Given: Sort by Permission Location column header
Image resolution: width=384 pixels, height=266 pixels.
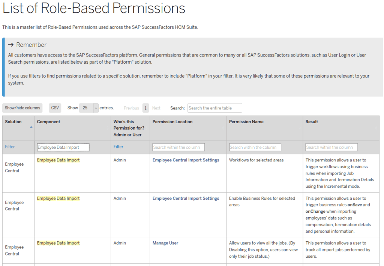Looking at the screenshot, I should [x=172, y=122].
